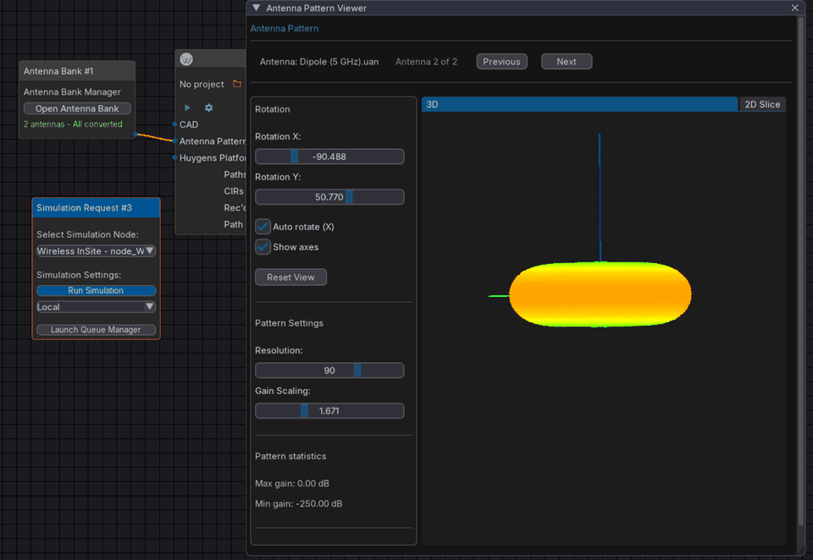
Task: Click the round logo icon atop the node
Action: point(186,59)
